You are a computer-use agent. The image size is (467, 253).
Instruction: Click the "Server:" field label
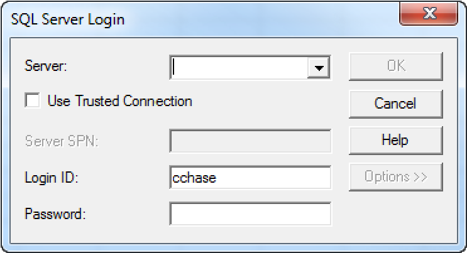pos(44,65)
